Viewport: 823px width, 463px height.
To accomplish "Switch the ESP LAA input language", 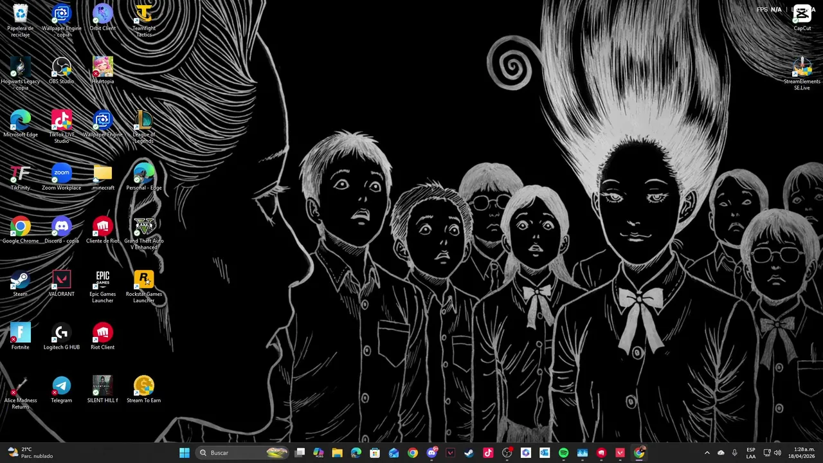I will pyautogui.click(x=751, y=453).
